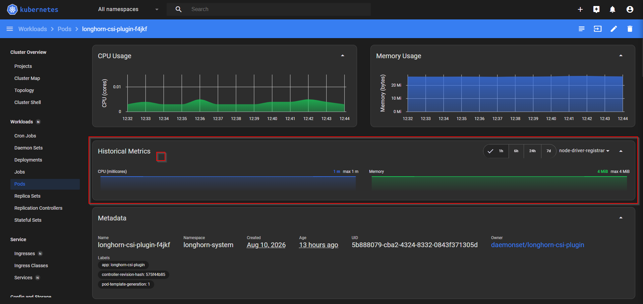The height and width of the screenshot is (304, 643).
Task: Open Topology in the sidebar
Action: coord(24,90)
